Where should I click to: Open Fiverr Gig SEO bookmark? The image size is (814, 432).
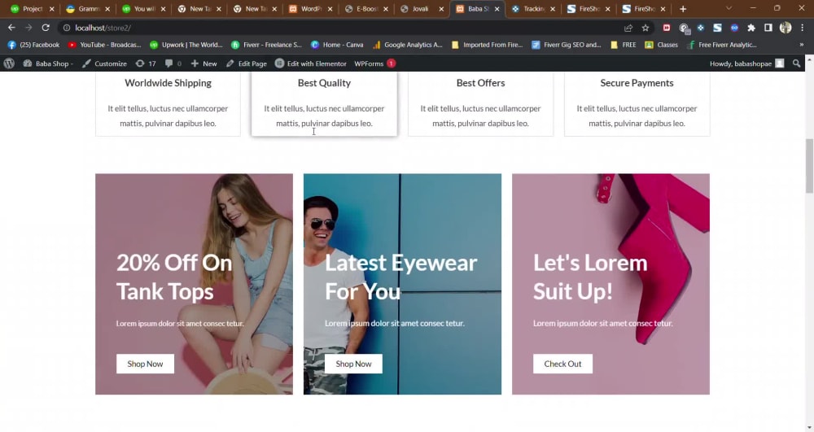(x=567, y=45)
